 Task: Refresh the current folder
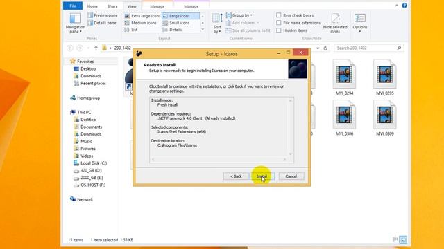click(325, 48)
